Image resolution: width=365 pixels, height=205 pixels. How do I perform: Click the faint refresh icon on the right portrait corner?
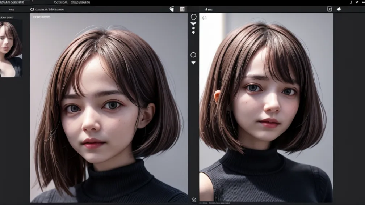pos(204,18)
